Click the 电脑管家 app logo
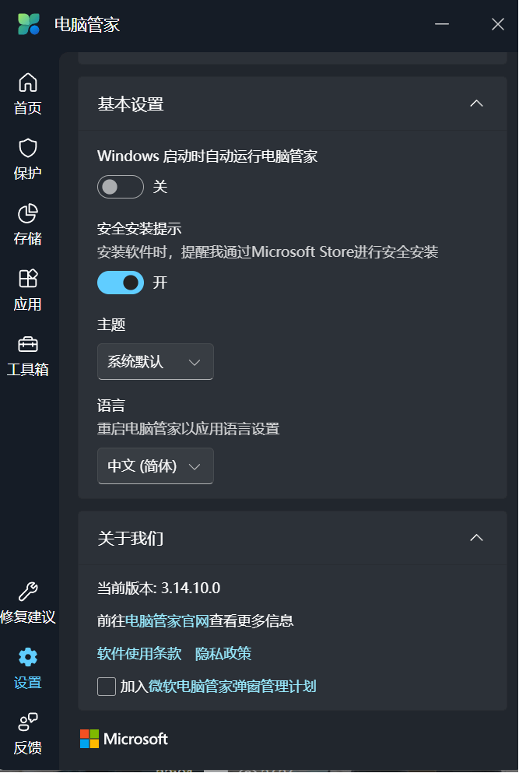This screenshot has height=773, width=519. (x=29, y=24)
